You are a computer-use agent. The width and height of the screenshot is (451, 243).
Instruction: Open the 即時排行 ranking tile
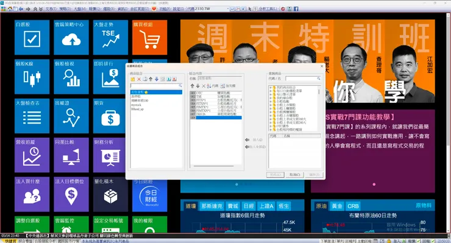point(110,77)
